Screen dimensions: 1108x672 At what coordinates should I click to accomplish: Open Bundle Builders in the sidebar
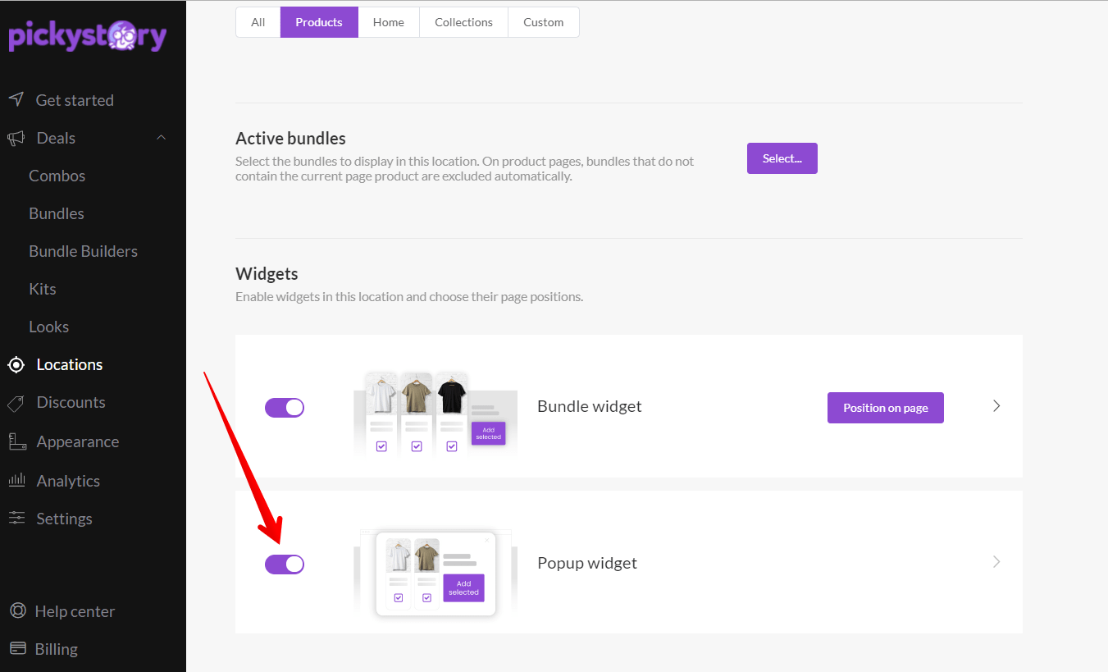pyautogui.click(x=84, y=251)
